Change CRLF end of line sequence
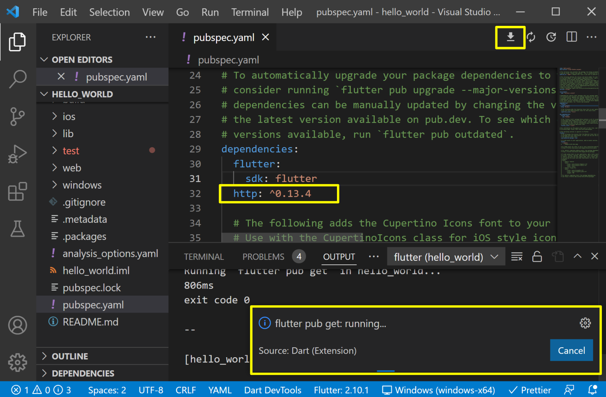The image size is (606, 397). [x=186, y=390]
